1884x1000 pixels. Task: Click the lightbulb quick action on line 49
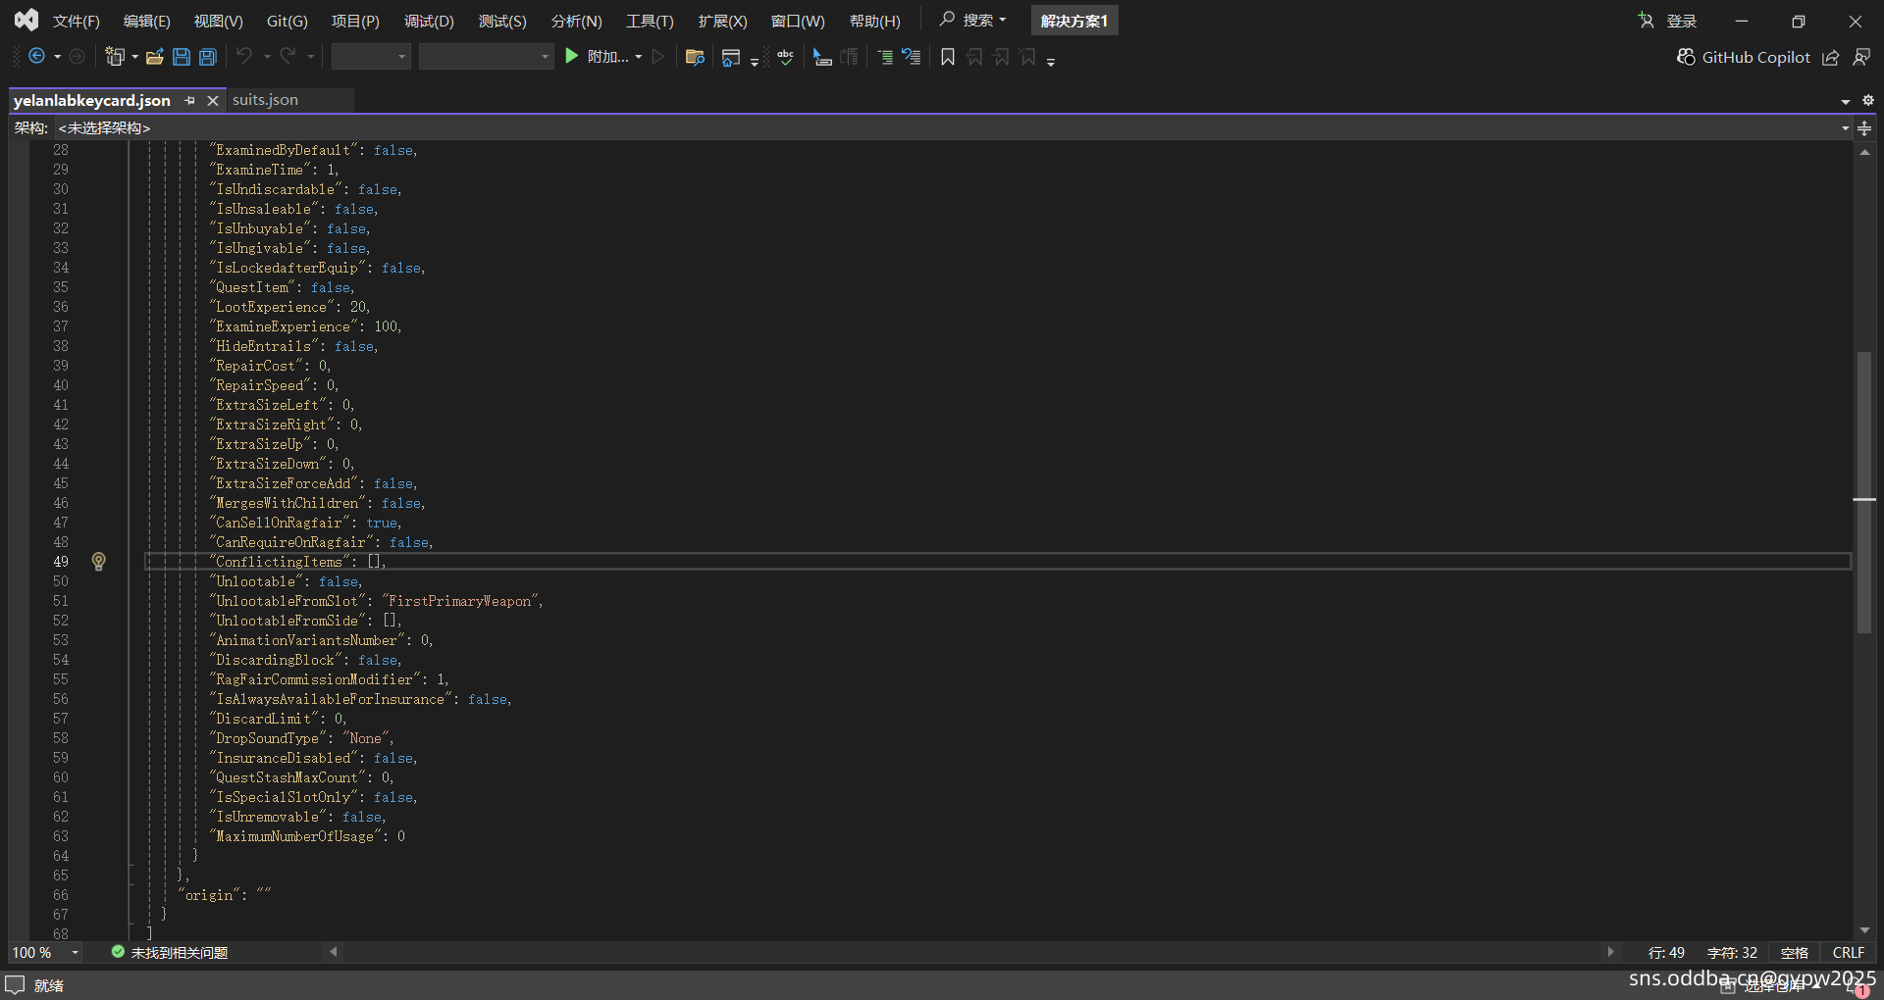point(98,562)
